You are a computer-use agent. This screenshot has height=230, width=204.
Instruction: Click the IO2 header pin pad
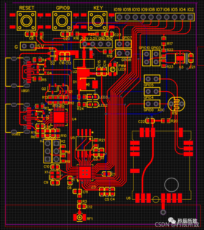coord(190,17)
